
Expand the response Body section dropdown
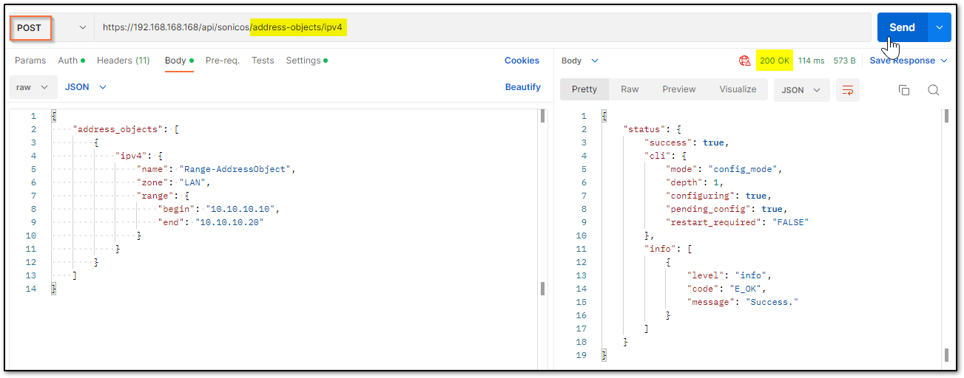580,61
